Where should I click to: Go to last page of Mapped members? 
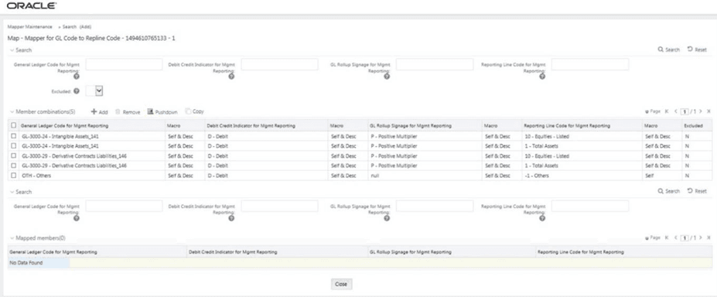708,237
